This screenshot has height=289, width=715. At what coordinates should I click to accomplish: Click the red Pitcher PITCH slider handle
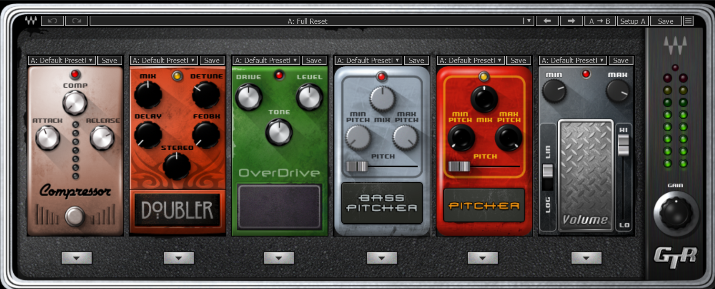(x=460, y=166)
